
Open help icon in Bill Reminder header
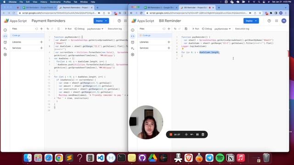click(269, 21)
